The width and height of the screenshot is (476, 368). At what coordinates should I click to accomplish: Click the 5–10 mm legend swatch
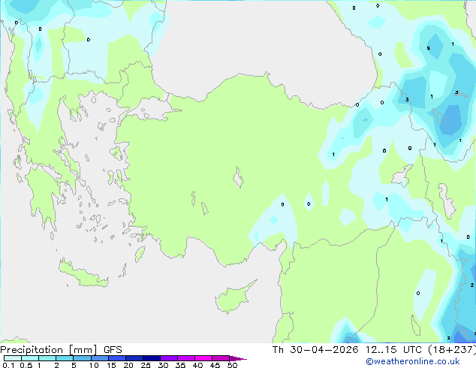[x=82, y=358]
